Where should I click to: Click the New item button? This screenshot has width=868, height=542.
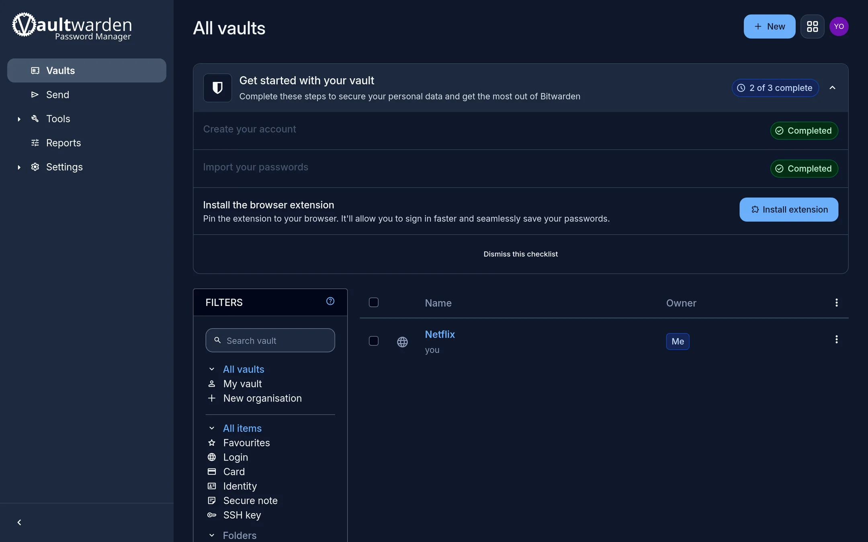(x=769, y=26)
